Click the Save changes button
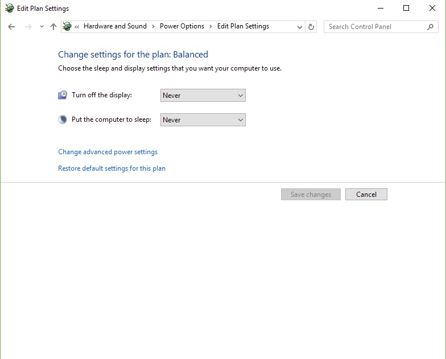Screen dimensions: 446x359 click(x=311, y=195)
